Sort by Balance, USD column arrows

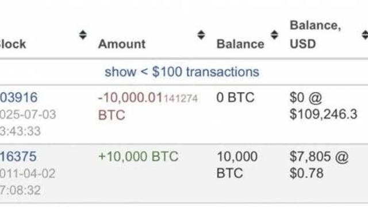(365, 34)
